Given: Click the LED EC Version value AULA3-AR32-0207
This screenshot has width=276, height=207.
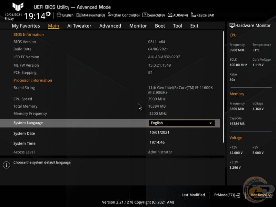Looking at the screenshot, I should (164, 57).
